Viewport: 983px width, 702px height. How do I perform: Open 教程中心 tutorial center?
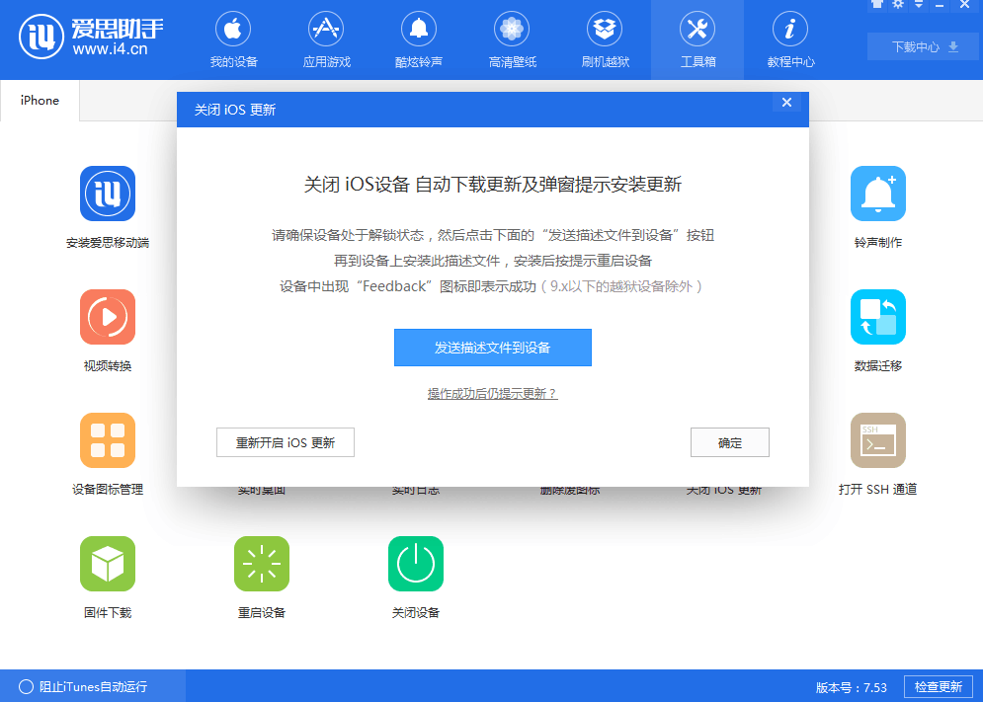coord(790,40)
